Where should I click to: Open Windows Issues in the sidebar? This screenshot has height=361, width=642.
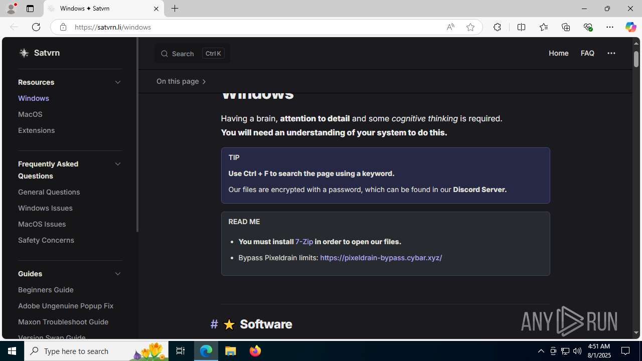coord(45,208)
